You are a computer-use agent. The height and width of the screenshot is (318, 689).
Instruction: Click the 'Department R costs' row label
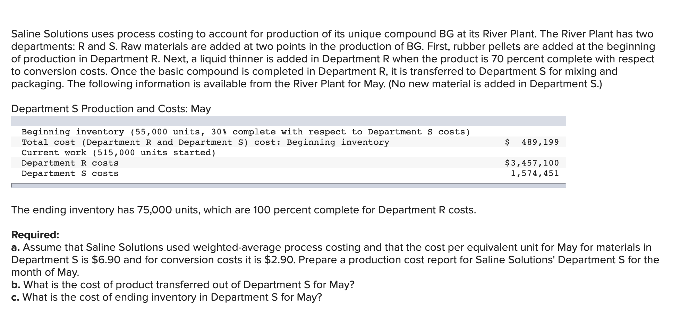point(70,163)
